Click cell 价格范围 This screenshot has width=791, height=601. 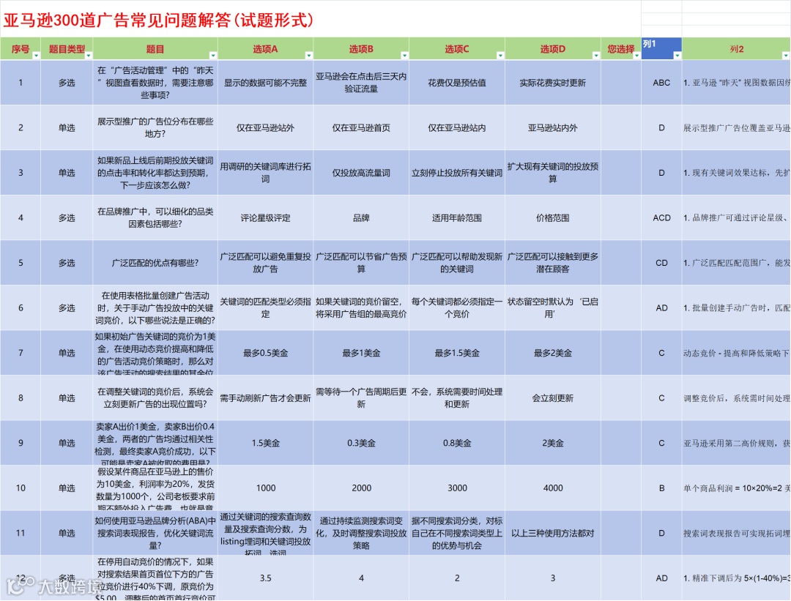tap(552, 218)
